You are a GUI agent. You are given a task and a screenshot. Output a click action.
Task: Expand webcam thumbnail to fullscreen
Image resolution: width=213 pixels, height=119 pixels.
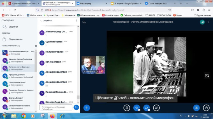tap(103, 58)
